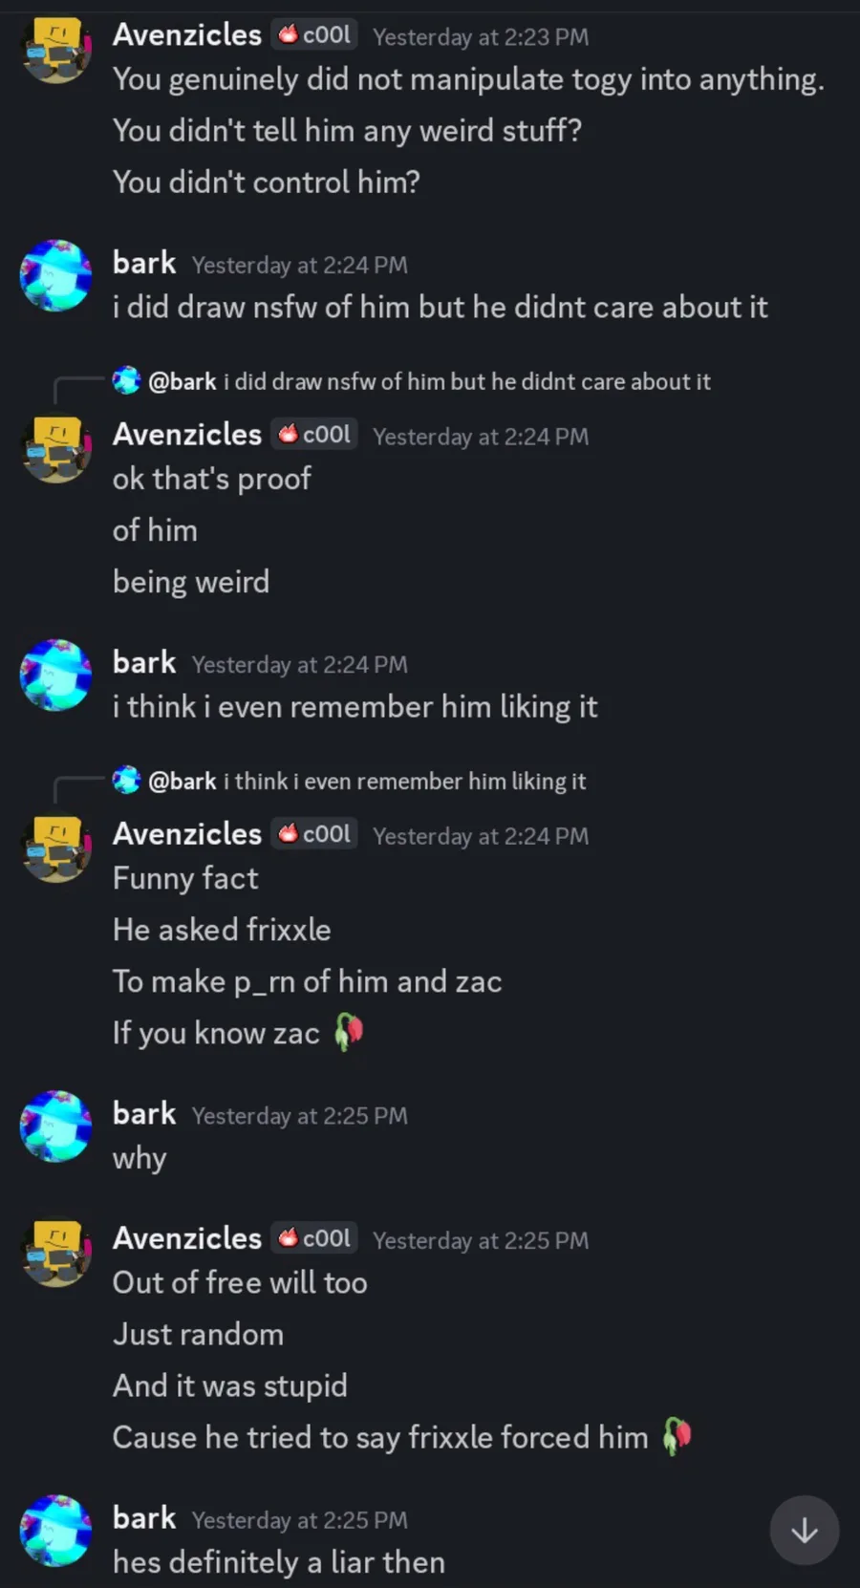Tap the c00l badge on the first Avenzicles message
The width and height of the screenshot is (860, 1588).
click(314, 34)
